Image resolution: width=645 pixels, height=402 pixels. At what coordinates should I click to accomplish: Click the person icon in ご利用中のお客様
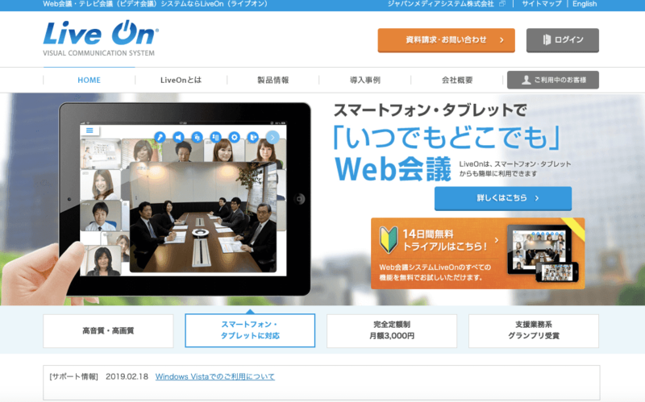(526, 80)
